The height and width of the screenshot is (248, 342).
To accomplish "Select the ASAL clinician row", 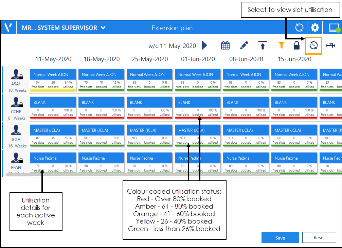I will 16,79.
